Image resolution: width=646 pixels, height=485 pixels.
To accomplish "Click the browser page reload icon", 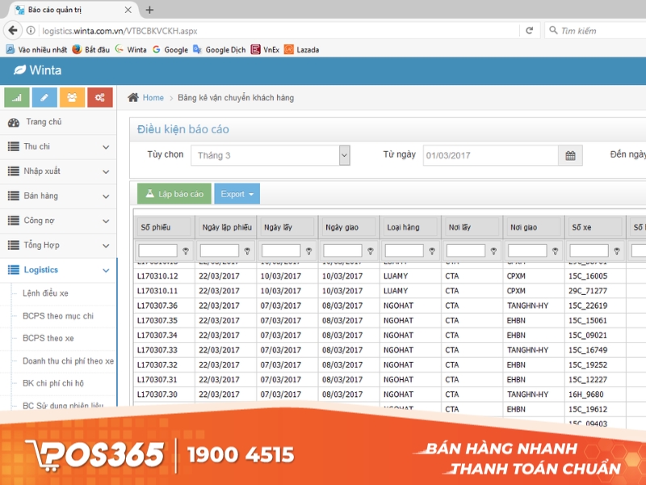I will (x=529, y=30).
